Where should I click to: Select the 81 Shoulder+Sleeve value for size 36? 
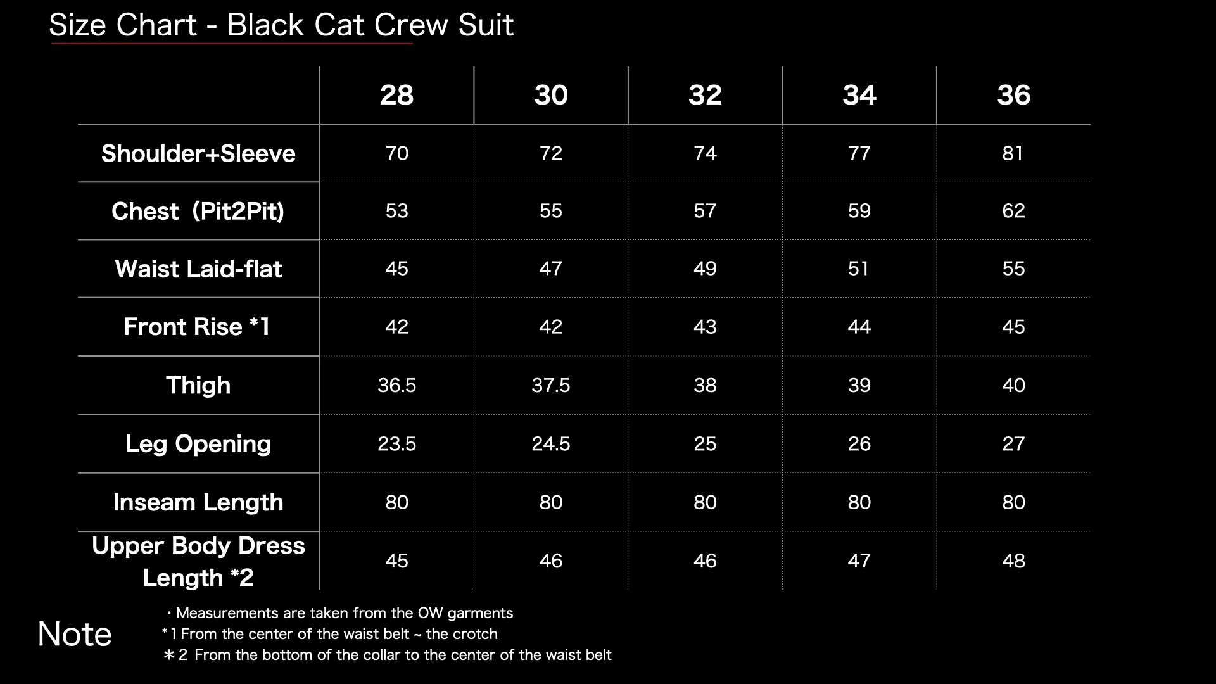[x=1013, y=153]
